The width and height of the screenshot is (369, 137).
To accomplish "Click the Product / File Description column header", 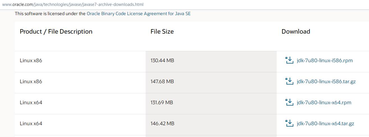I will click(56, 31).
